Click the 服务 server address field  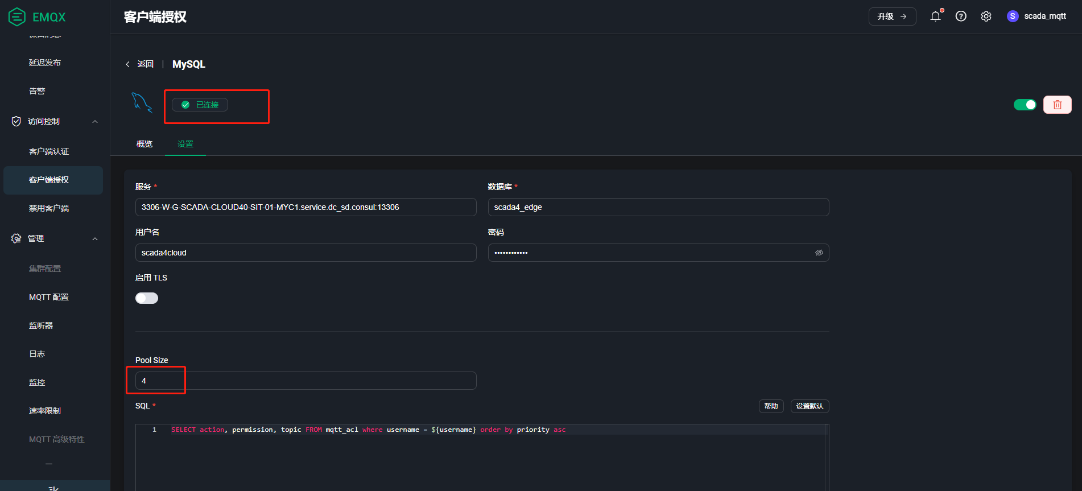coord(305,207)
